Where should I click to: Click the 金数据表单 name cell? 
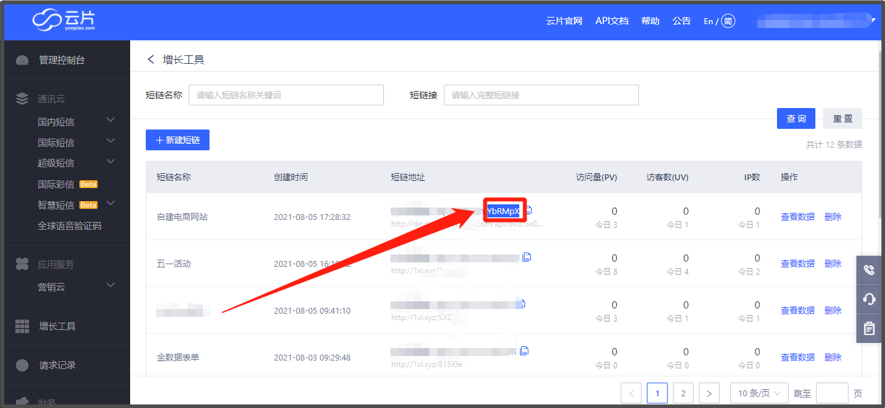(x=178, y=357)
